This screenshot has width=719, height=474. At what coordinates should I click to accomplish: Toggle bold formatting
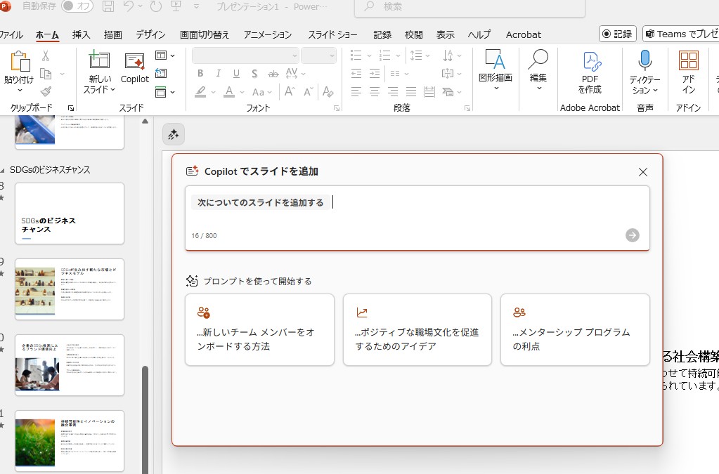click(x=200, y=74)
